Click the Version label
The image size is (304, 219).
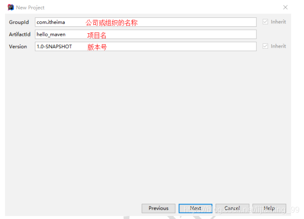(x=18, y=47)
